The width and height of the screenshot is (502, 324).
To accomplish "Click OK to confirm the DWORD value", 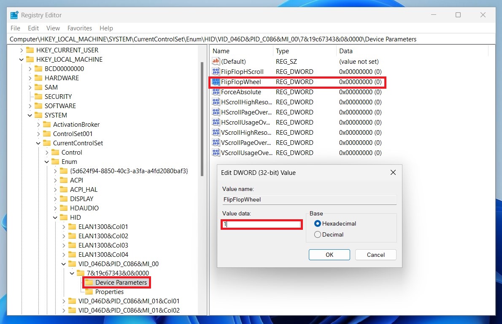I will point(329,254).
